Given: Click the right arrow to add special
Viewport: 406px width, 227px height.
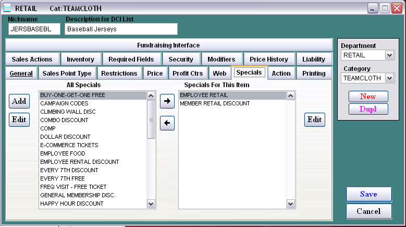Looking at the screenshot, I should coord(167,101).
